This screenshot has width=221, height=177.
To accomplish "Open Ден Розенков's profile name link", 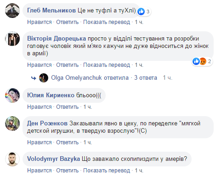I will point(47,124).
